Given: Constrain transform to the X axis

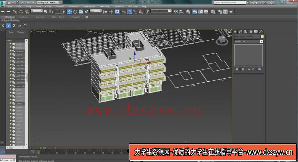Looking at the screenshot, I should click(3, 25).
